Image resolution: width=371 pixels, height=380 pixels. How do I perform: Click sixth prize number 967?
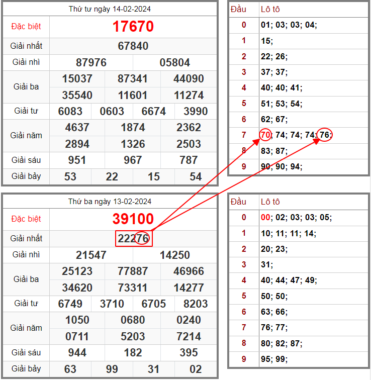click(133, 160)
